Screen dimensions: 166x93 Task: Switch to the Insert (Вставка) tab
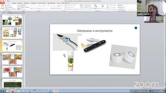tap(14, 3)
